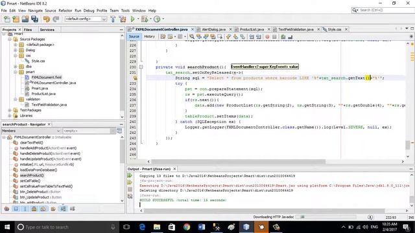Open the Tools menu
415x233 pixels.
[x=125, y=10]
